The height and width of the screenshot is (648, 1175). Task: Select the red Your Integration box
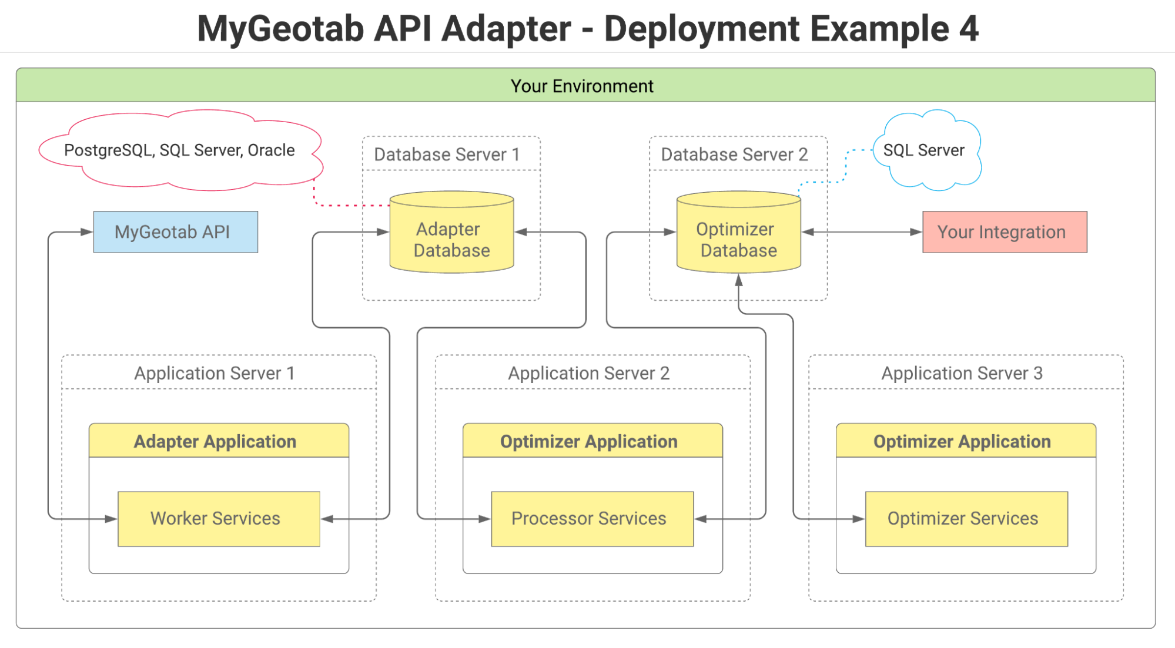point(1005,231)
